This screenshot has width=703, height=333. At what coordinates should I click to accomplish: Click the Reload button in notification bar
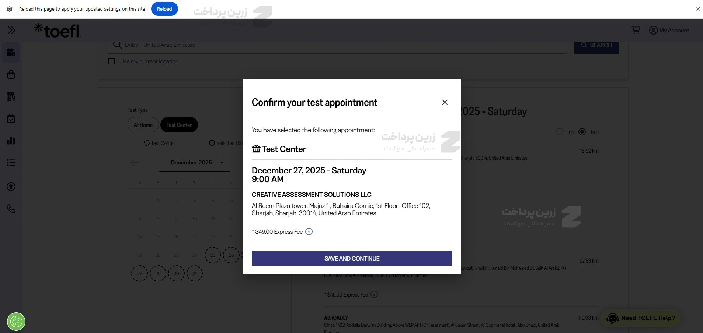[164, 9]
